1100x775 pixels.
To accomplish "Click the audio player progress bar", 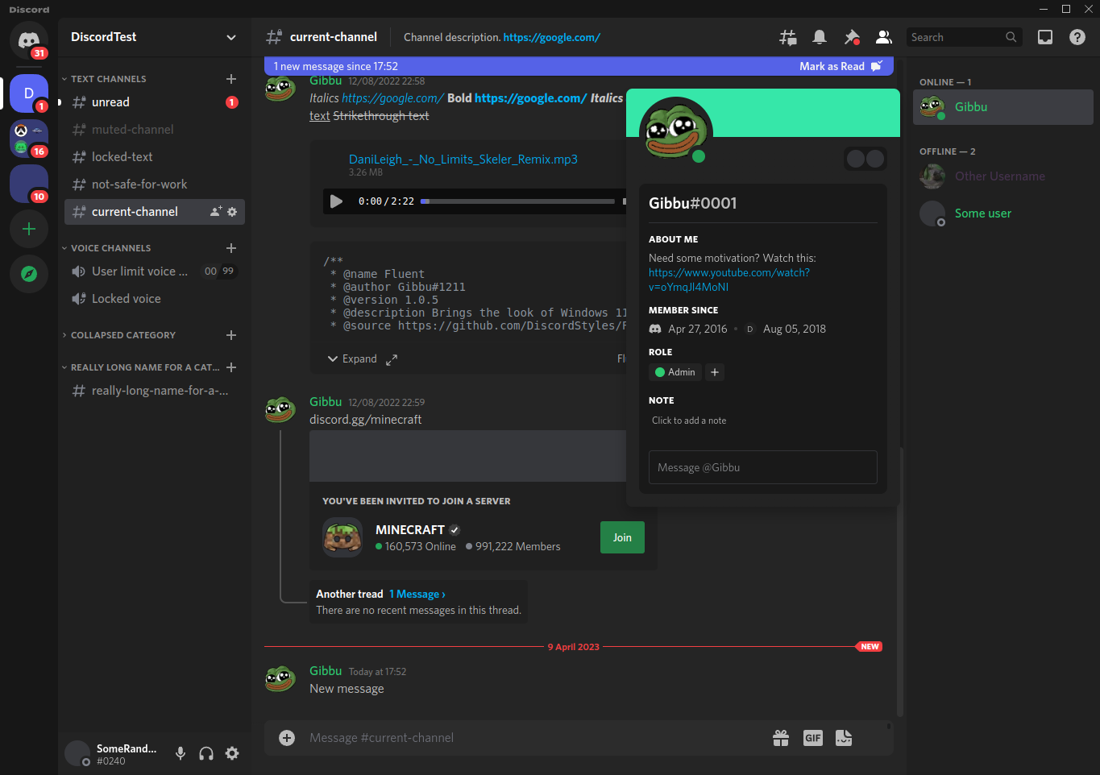I will (517, 201).
